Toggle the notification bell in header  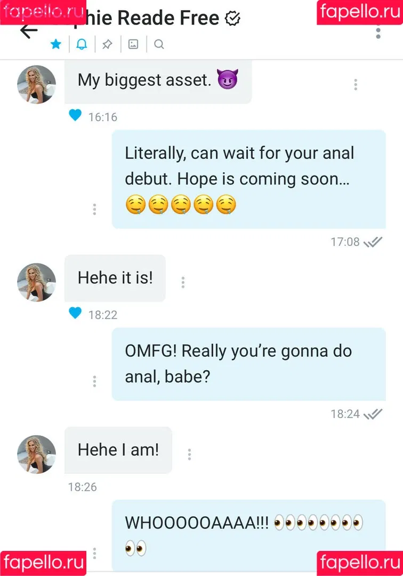(82, 44)
